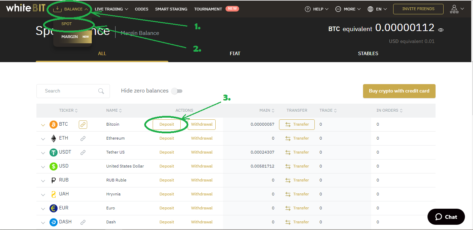Sort table by Name column
The width and height of the screenshot is (473, 230).
coord(114,110)
